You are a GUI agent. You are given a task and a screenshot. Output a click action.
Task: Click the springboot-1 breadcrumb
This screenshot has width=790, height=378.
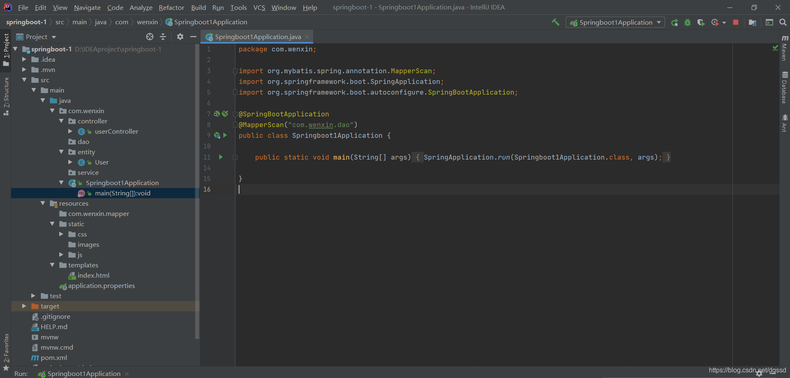[26, 22]
